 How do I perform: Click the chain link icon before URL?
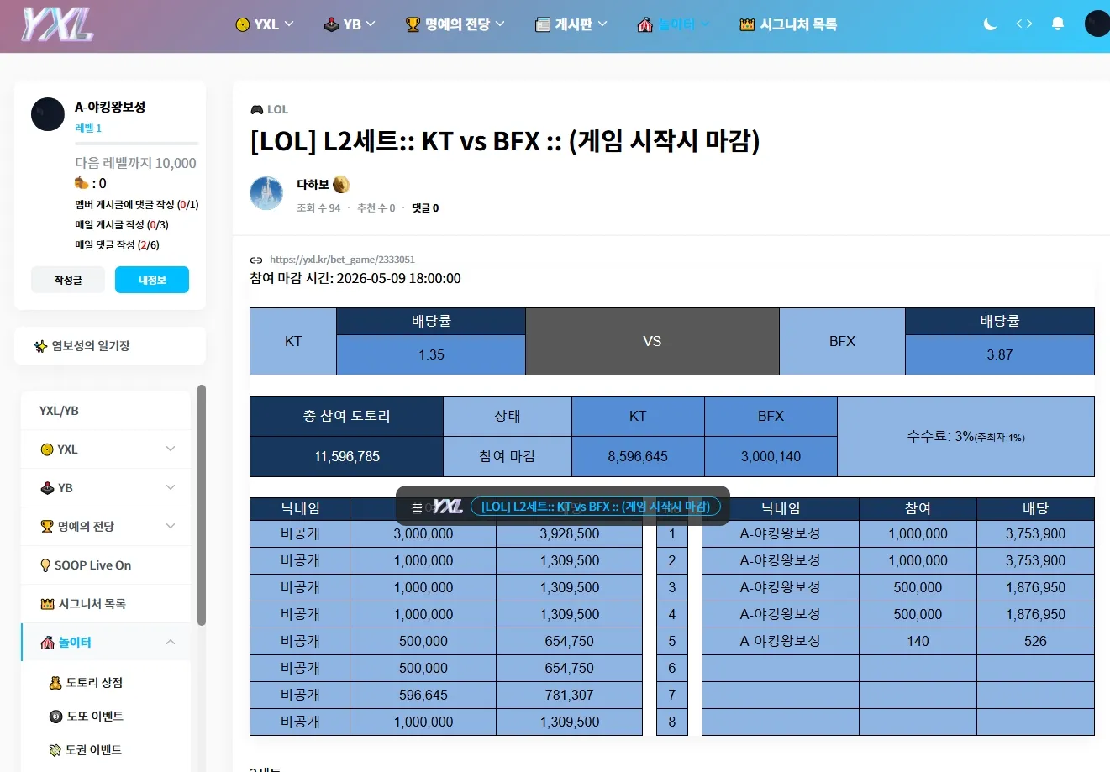click(256, 260)
